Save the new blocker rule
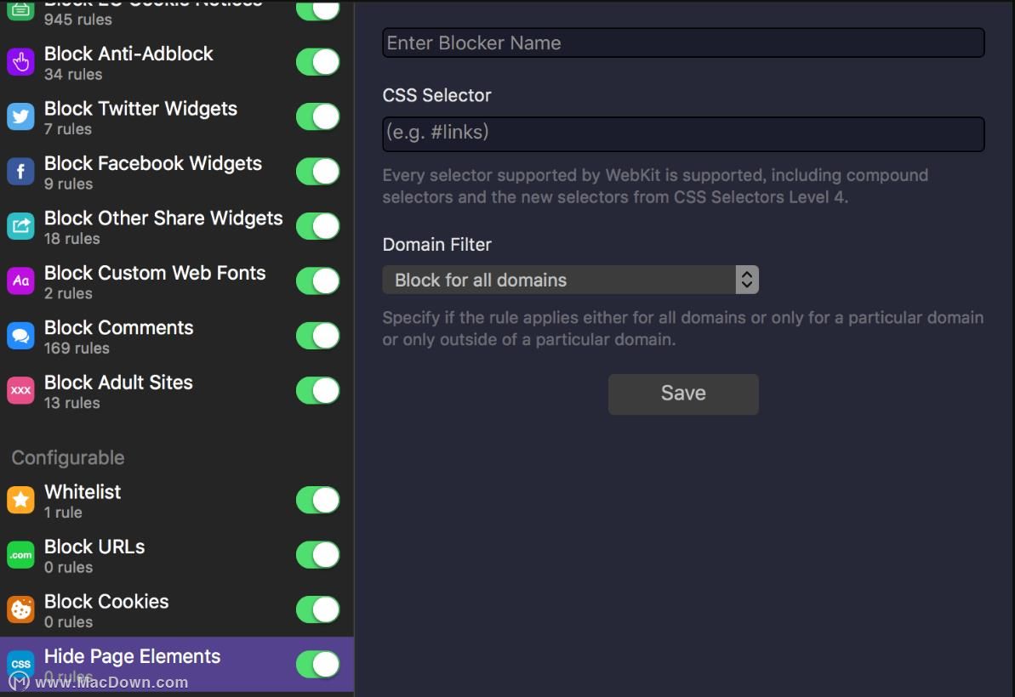Viewport: 1015px width, 697px height. pyautogui.click(x=683, y=394)
